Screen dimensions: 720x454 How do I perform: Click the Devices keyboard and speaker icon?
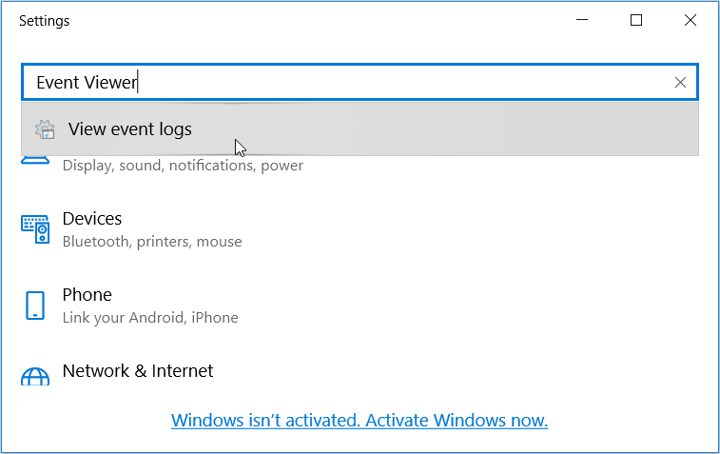[35, 228]
